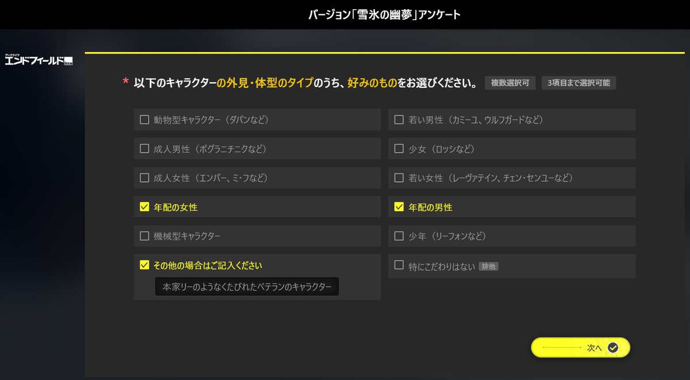Click the 次へ next button
Screen dimensions: 690x380
pyautogui.click(x=581, y=347)
